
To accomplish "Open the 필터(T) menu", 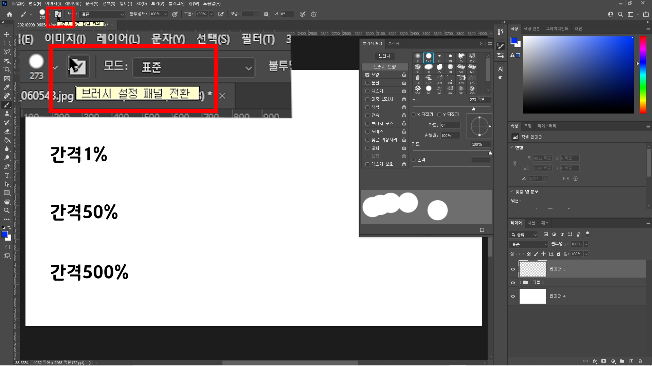I will coord(126,3).
